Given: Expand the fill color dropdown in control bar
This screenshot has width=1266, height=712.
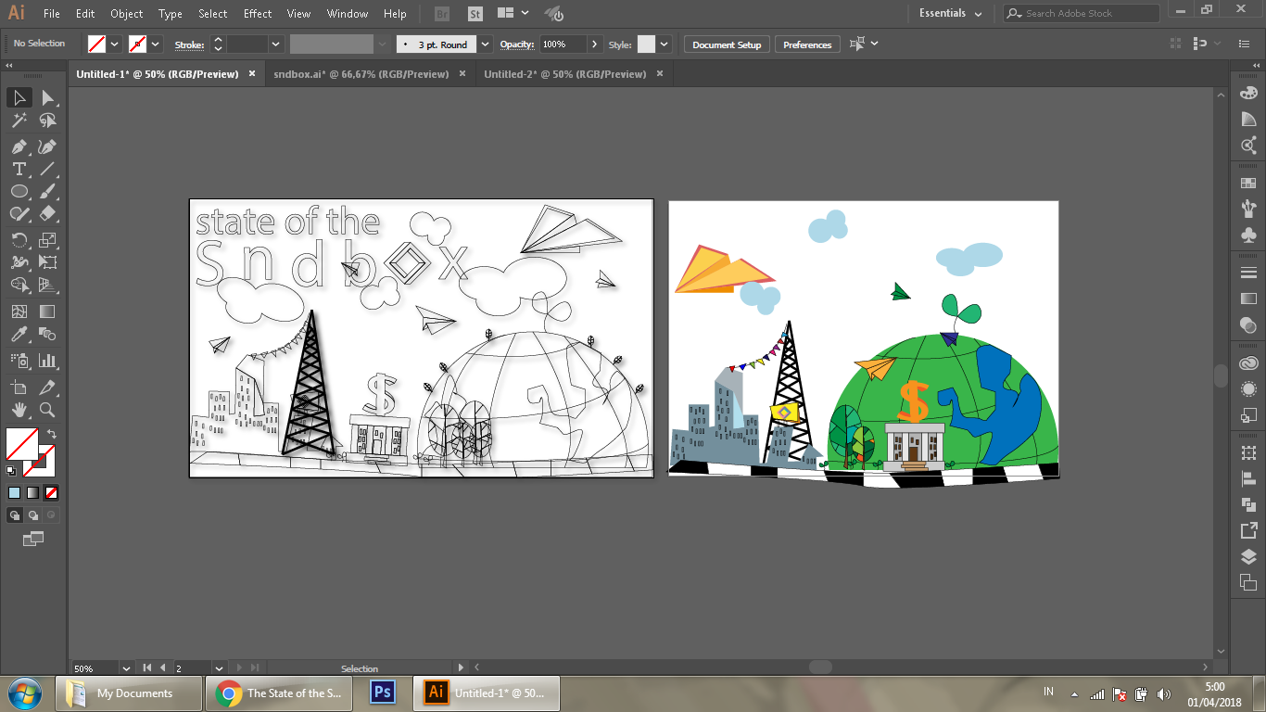Looking at the screenshot, I should pos(115,44).
